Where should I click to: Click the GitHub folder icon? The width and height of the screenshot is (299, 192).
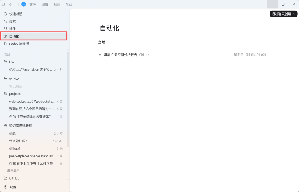coord(5,178)
